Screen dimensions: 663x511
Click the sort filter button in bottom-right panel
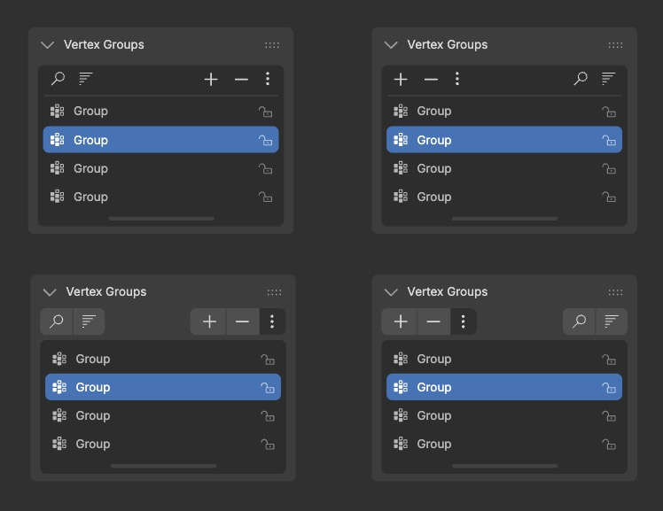(612, 321)
